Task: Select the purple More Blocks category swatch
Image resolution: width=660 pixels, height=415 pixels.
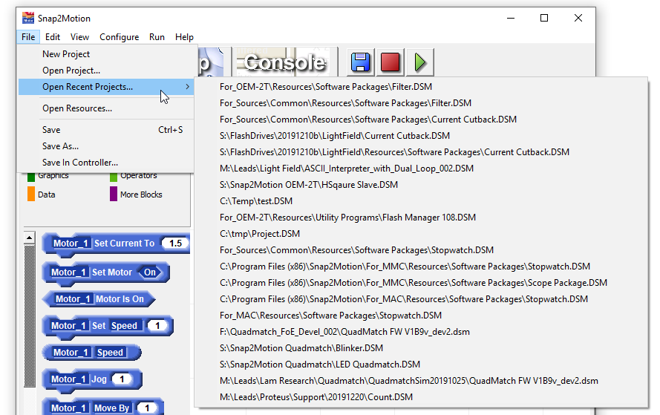Action: [x=114, y=194]
